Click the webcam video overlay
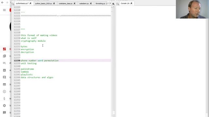The image size is (209, 117). (192, 9)
